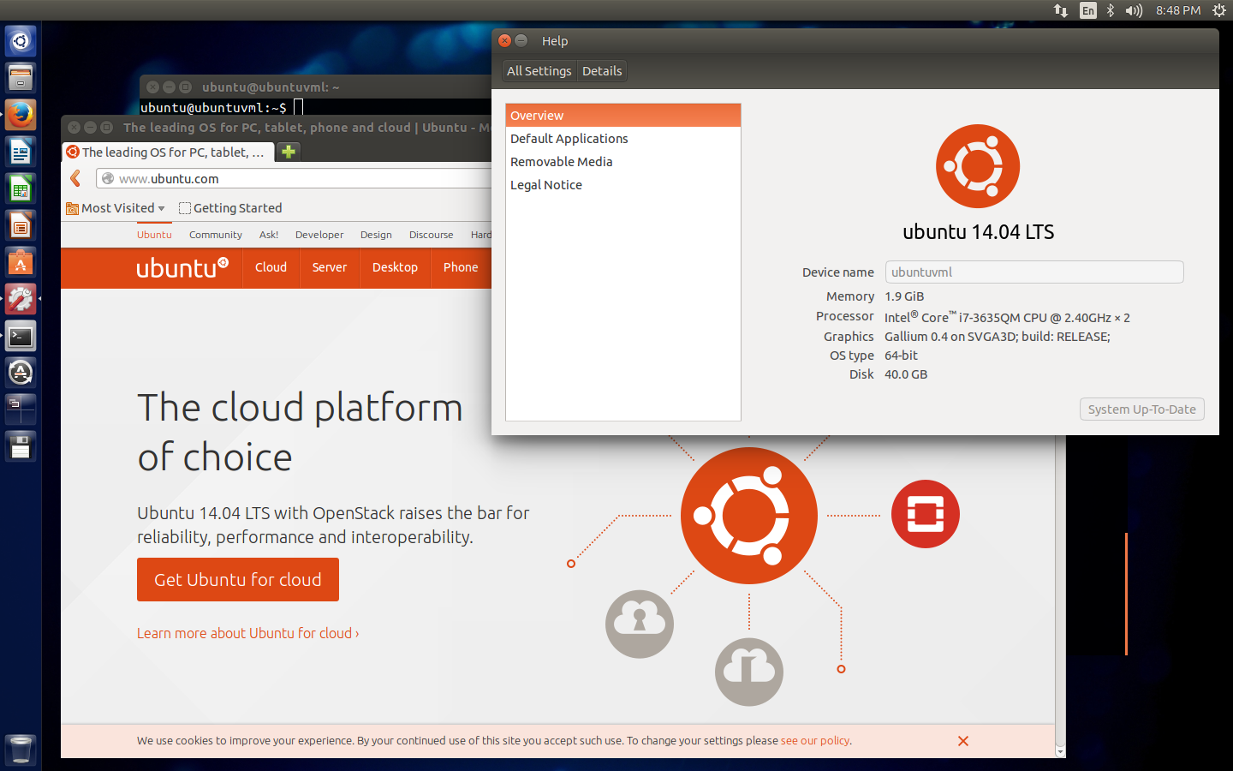Open the sound volume indicator
Screen dimensions: 1233x771
[x=1134, y=10]
